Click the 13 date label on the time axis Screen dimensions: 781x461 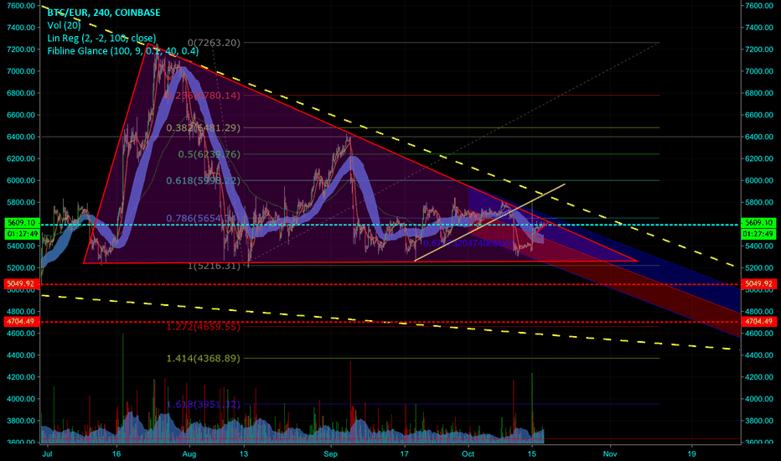click(244, 453)
